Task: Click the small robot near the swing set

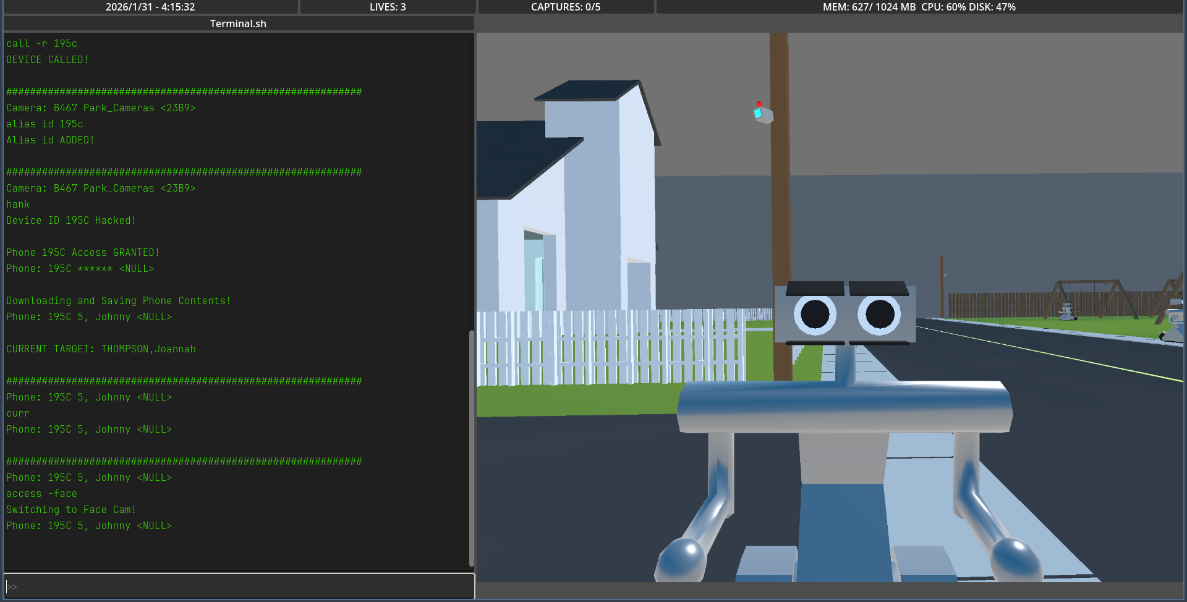Action: (1066, 312)
